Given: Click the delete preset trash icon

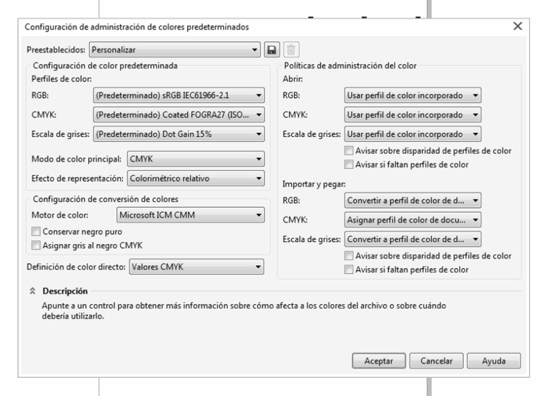Looking at the screenshot, I should [291, 50].
